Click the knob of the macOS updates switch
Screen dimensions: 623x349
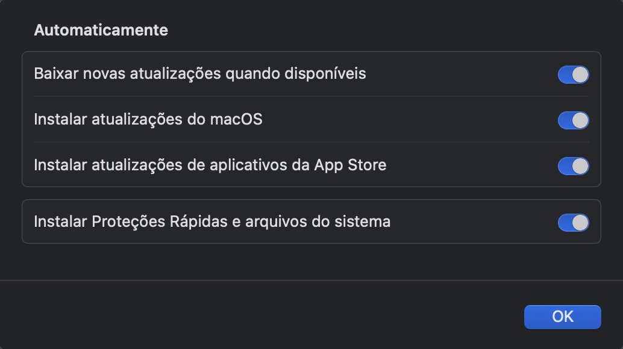pos(580,119)
